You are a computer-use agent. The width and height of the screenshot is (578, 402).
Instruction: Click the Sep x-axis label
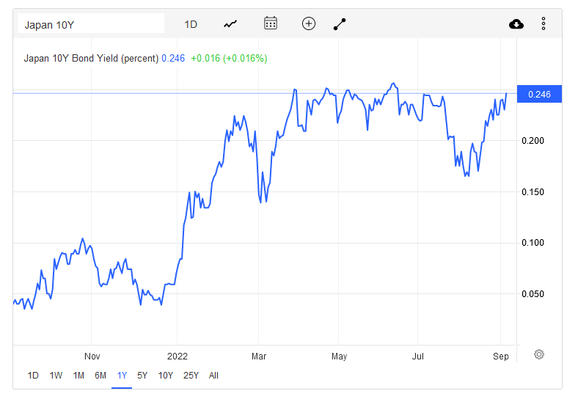tap(500, 357)
